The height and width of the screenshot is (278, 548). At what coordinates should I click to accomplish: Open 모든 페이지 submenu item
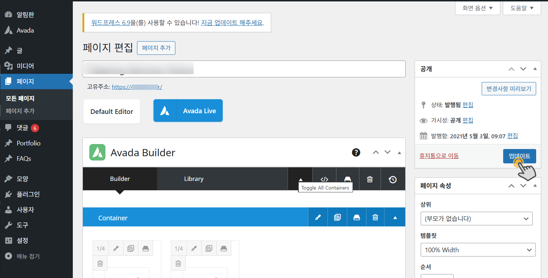[20, 99]
